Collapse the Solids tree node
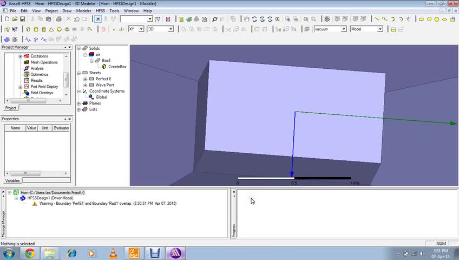The image size is (459, 260). pyautogui.click(x=78, y=48)
